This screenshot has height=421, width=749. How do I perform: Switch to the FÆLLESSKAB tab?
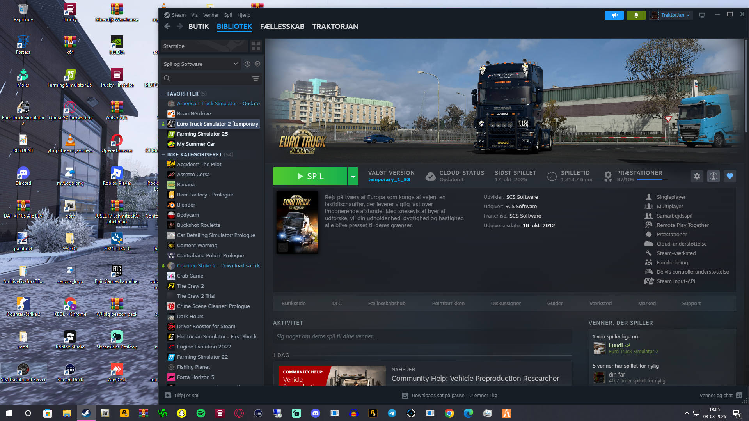(282, 27)
